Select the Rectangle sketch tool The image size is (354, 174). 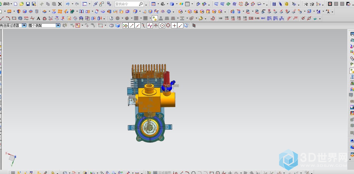coord(14,18)
